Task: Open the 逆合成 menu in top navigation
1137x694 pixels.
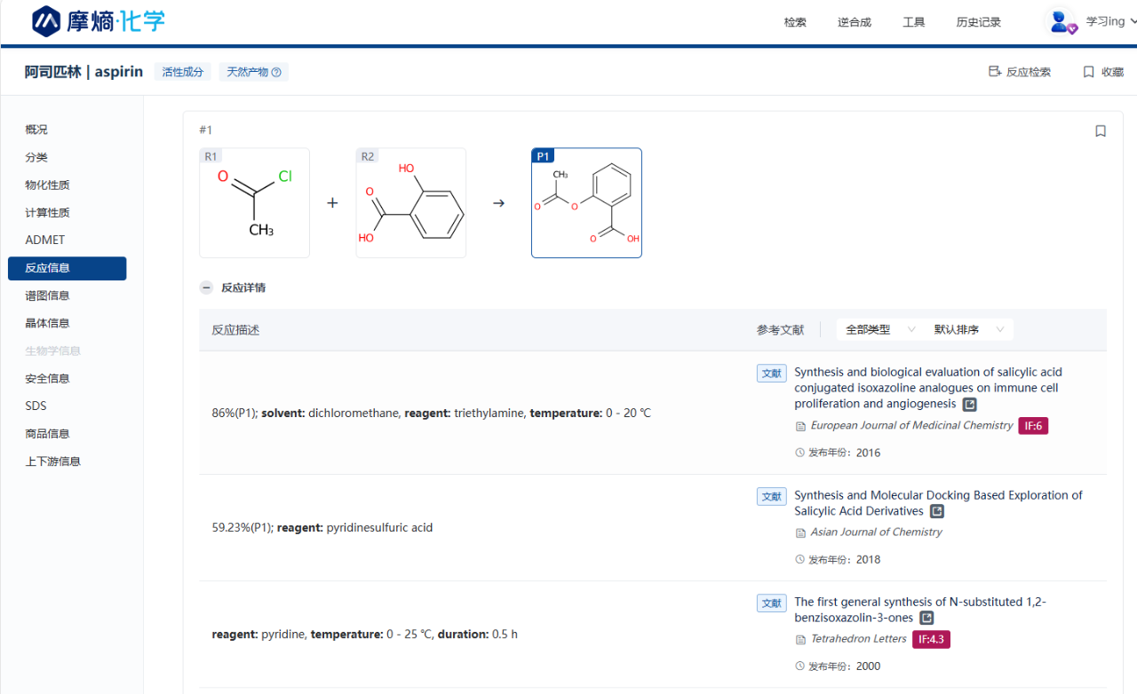Action: click(854, 22)
